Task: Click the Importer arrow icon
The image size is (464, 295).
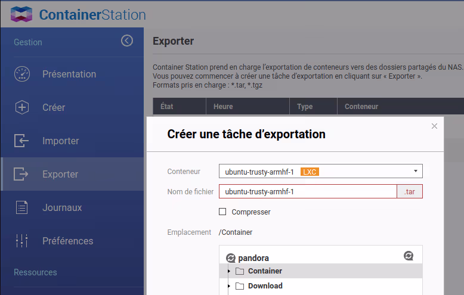Action: (22, 141)
